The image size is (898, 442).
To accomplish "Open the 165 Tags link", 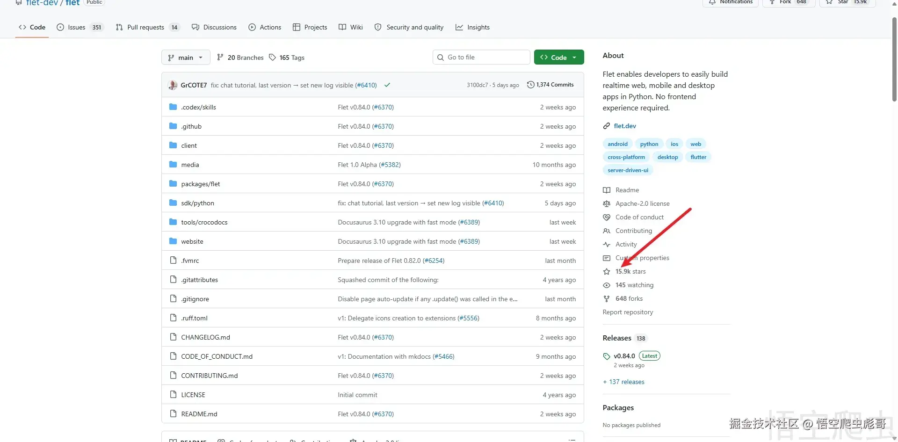I will (x=287, y=58).
